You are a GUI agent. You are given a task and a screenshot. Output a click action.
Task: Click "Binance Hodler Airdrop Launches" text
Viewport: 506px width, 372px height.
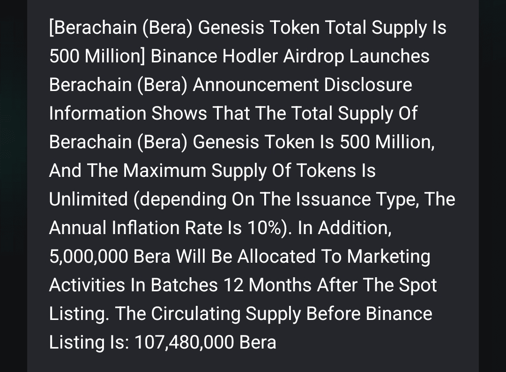tap(290, 57)
